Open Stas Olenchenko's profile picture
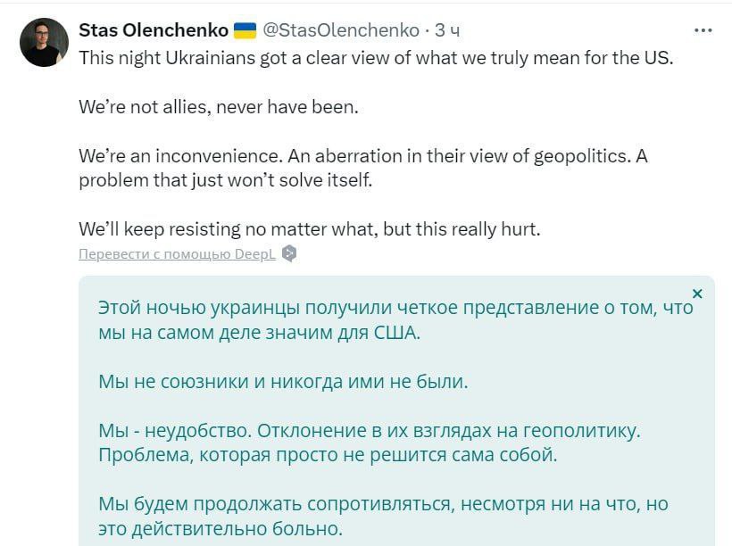 pyautogui.click(x=44, y=42)
